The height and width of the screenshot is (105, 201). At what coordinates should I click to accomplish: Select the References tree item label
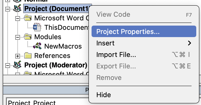52,56
